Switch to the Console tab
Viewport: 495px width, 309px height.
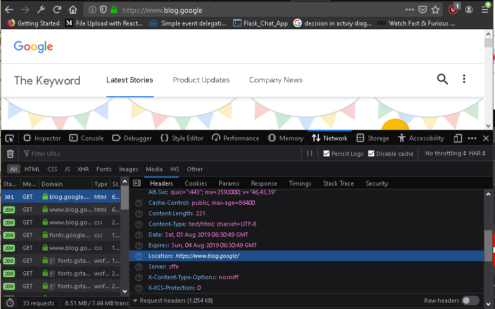click(x=87, y=138)
